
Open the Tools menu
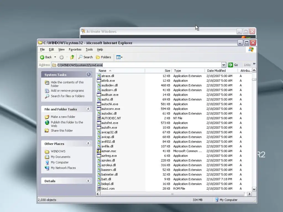coord(89,49)
